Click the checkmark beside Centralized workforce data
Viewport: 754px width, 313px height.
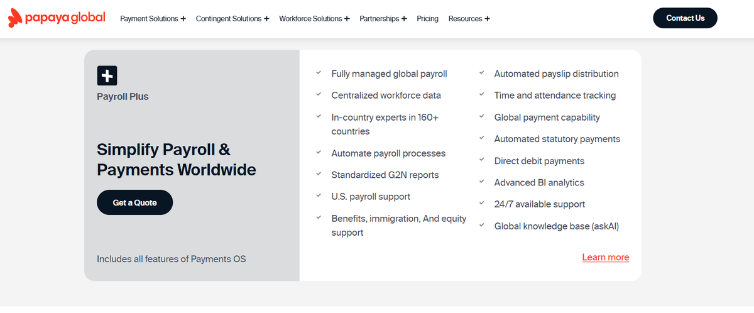click(319, 94)
